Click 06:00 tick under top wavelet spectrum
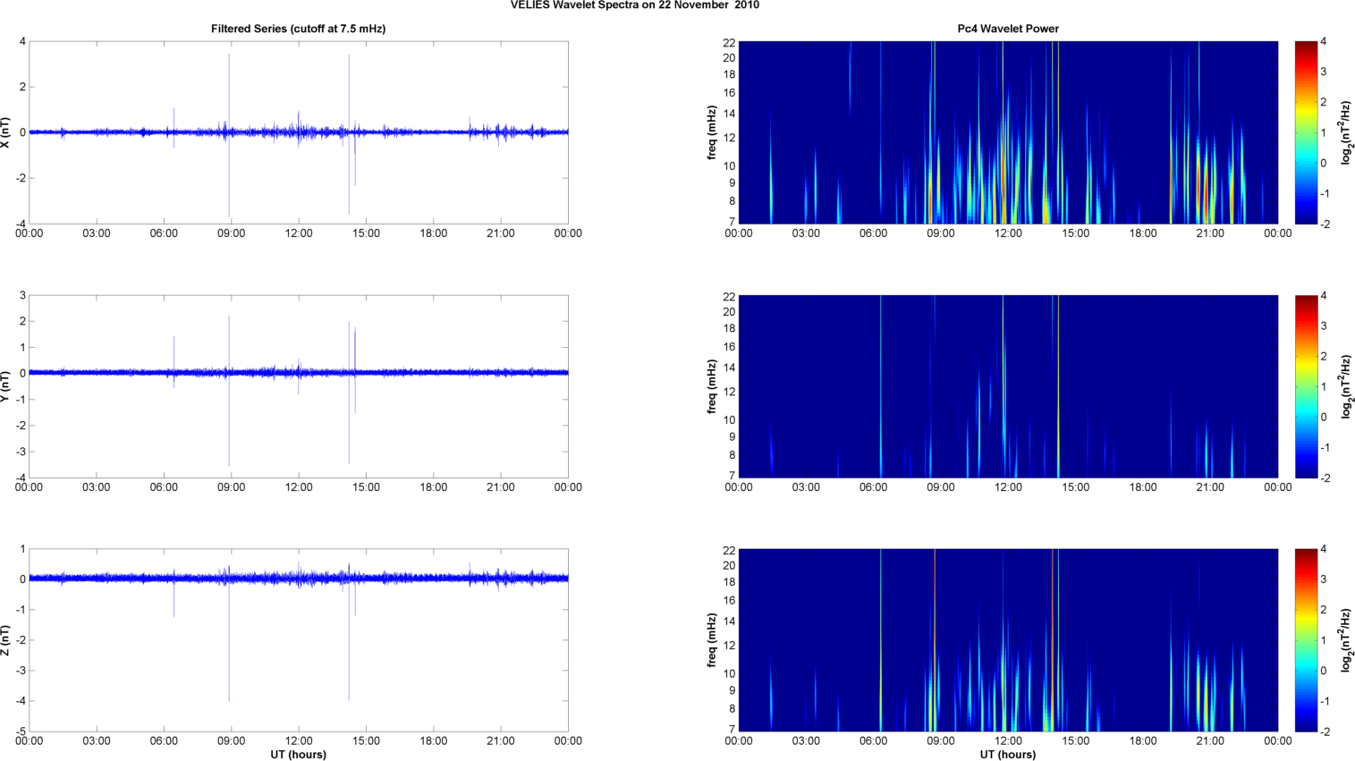 click(x=873, y=233)
